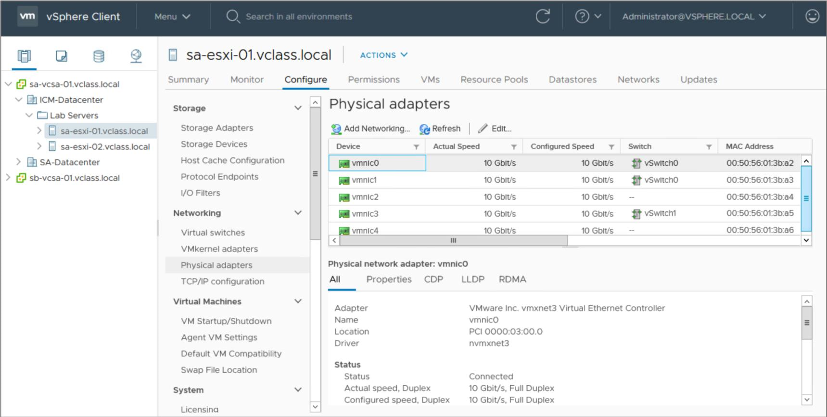Switch to the Networks tab
Viewport: 827px width, 417px height.
638,79
